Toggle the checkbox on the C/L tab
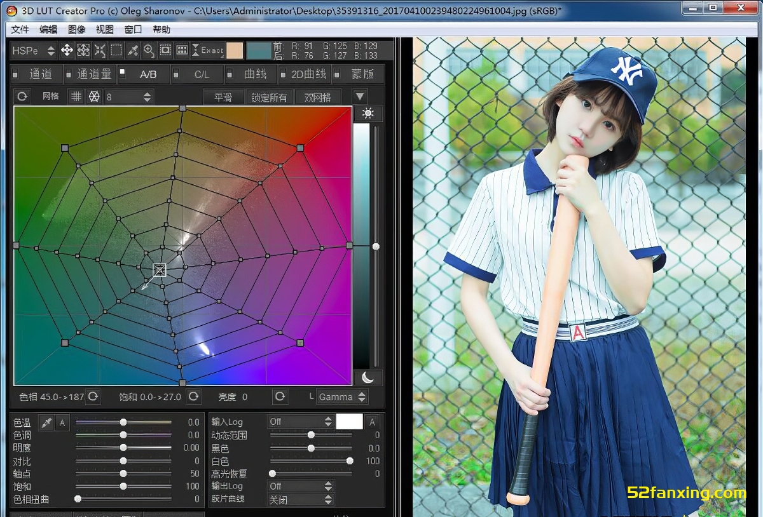 coord(176,73)
